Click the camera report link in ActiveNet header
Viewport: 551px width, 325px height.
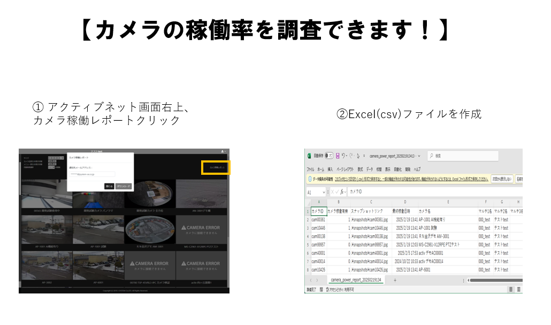[x=217, y=167]
